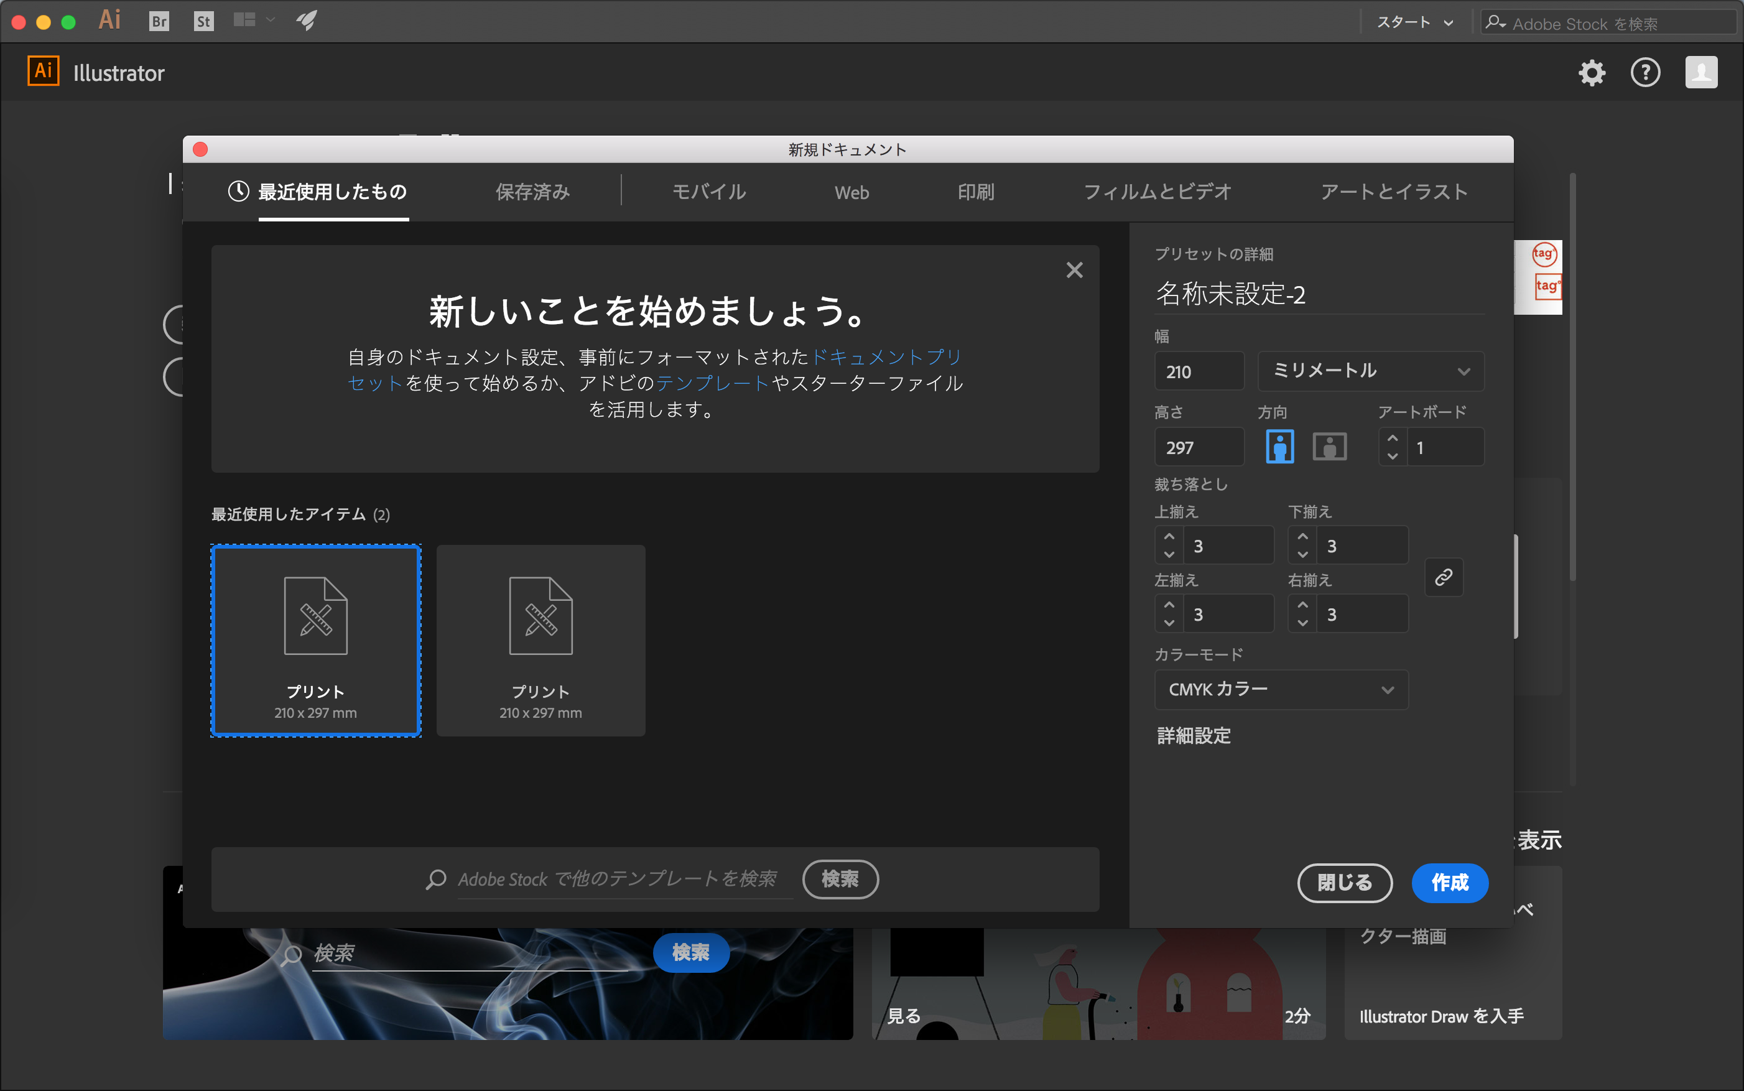Open Adobe Bridge via the Br icon
The image size is (1744, 1091).
tap(159, 21)
